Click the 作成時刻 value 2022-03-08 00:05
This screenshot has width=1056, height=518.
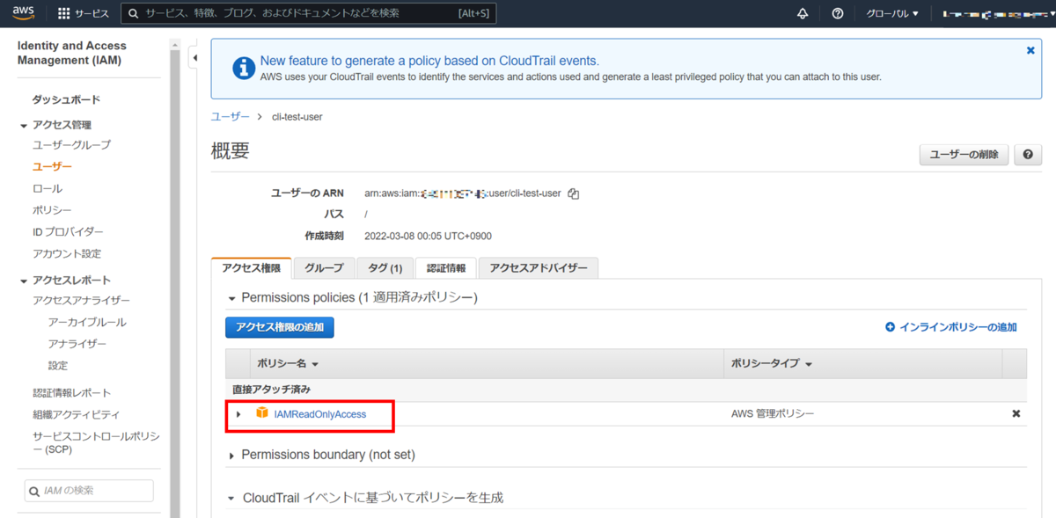(x=428, y=236)
